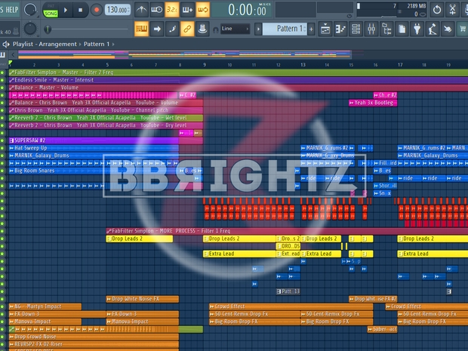Viewport: 468px width, 351px height.
Task: Click the stop button
Action: (x=80, y=10)
